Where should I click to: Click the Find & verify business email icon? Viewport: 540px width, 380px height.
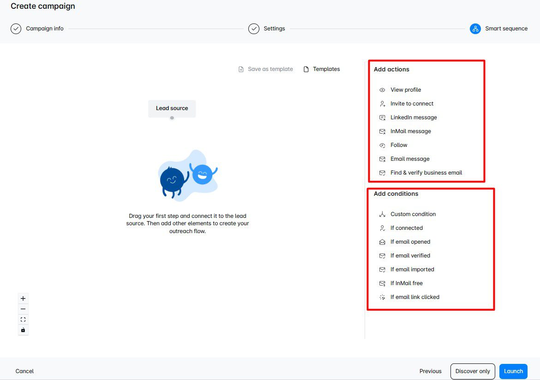click(x=382, y=173)
